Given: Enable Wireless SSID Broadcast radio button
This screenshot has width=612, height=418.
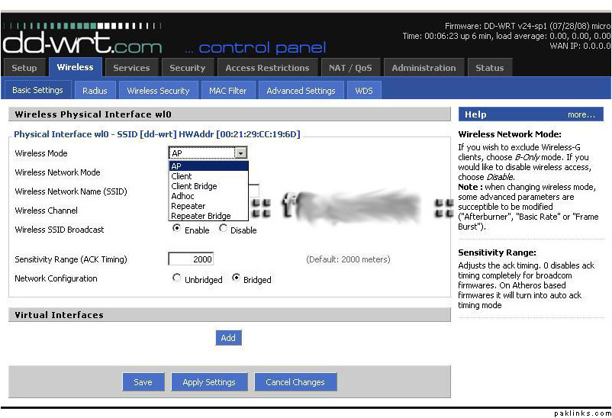Looking at the screenshot, I should click(177, 229).
